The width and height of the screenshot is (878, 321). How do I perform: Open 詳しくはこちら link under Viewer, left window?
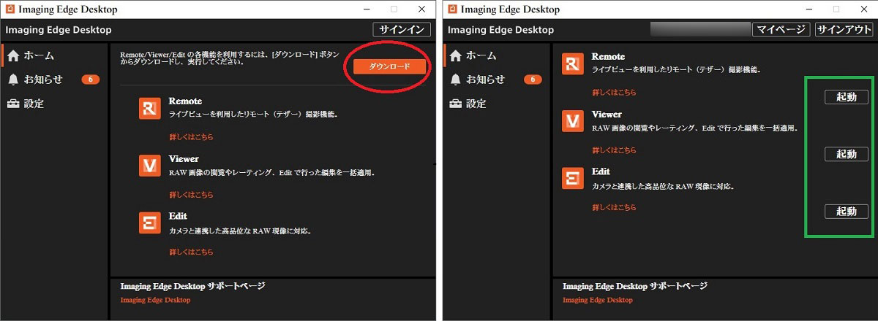click(191, 195)
